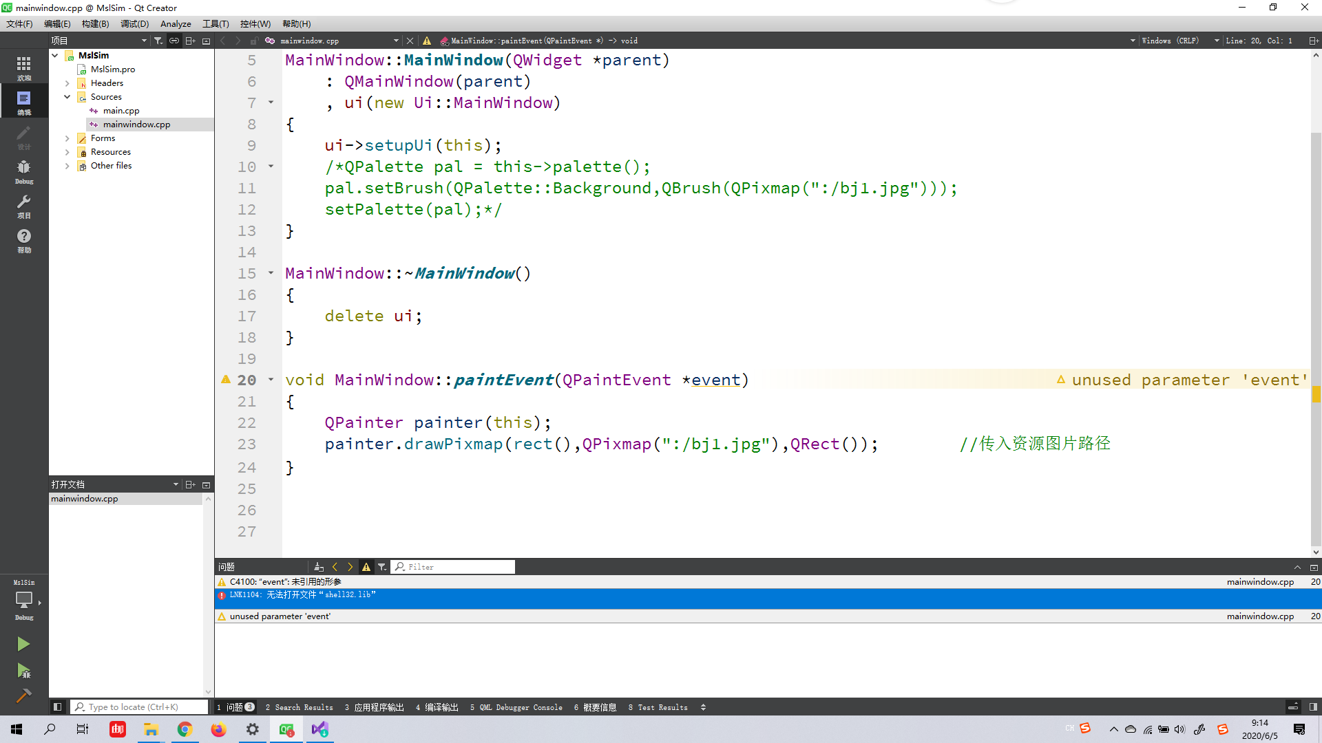The height and width of the screenshot is (743, 1322).
Task: Toggle synchronize with editor link icon
Action: pyautogui.click(x=174, y=41)
